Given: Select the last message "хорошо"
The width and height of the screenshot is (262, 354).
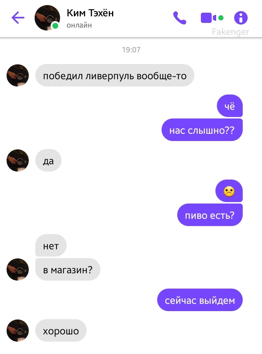Looking at the screenshot, I should point(61,330).
